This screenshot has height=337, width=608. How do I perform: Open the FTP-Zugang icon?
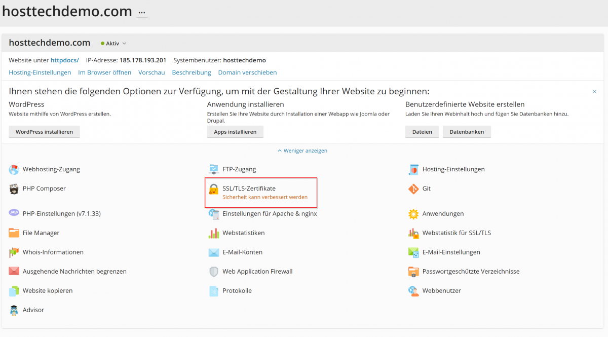[214, 169]
